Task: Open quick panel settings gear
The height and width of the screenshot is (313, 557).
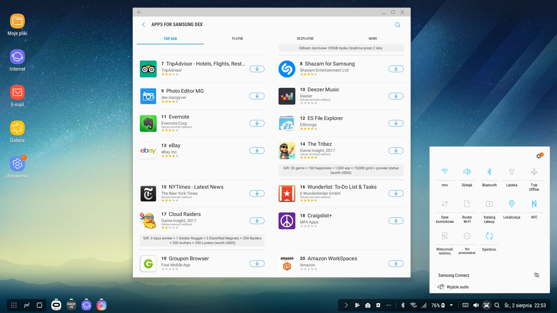Action: (x=539, y=156)
